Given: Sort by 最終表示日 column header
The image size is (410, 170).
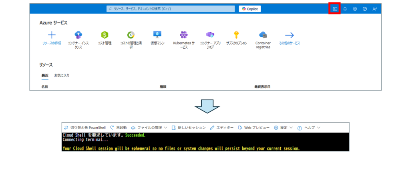Looking at the screenshot, I should [x=262, y=87].
